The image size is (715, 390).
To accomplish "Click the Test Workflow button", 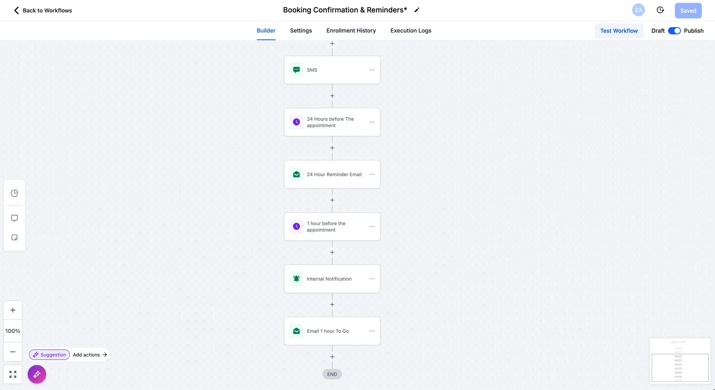I will [619, 31].
